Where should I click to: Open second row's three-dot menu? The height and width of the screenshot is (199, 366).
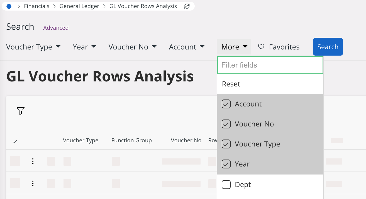click(33, 183)
